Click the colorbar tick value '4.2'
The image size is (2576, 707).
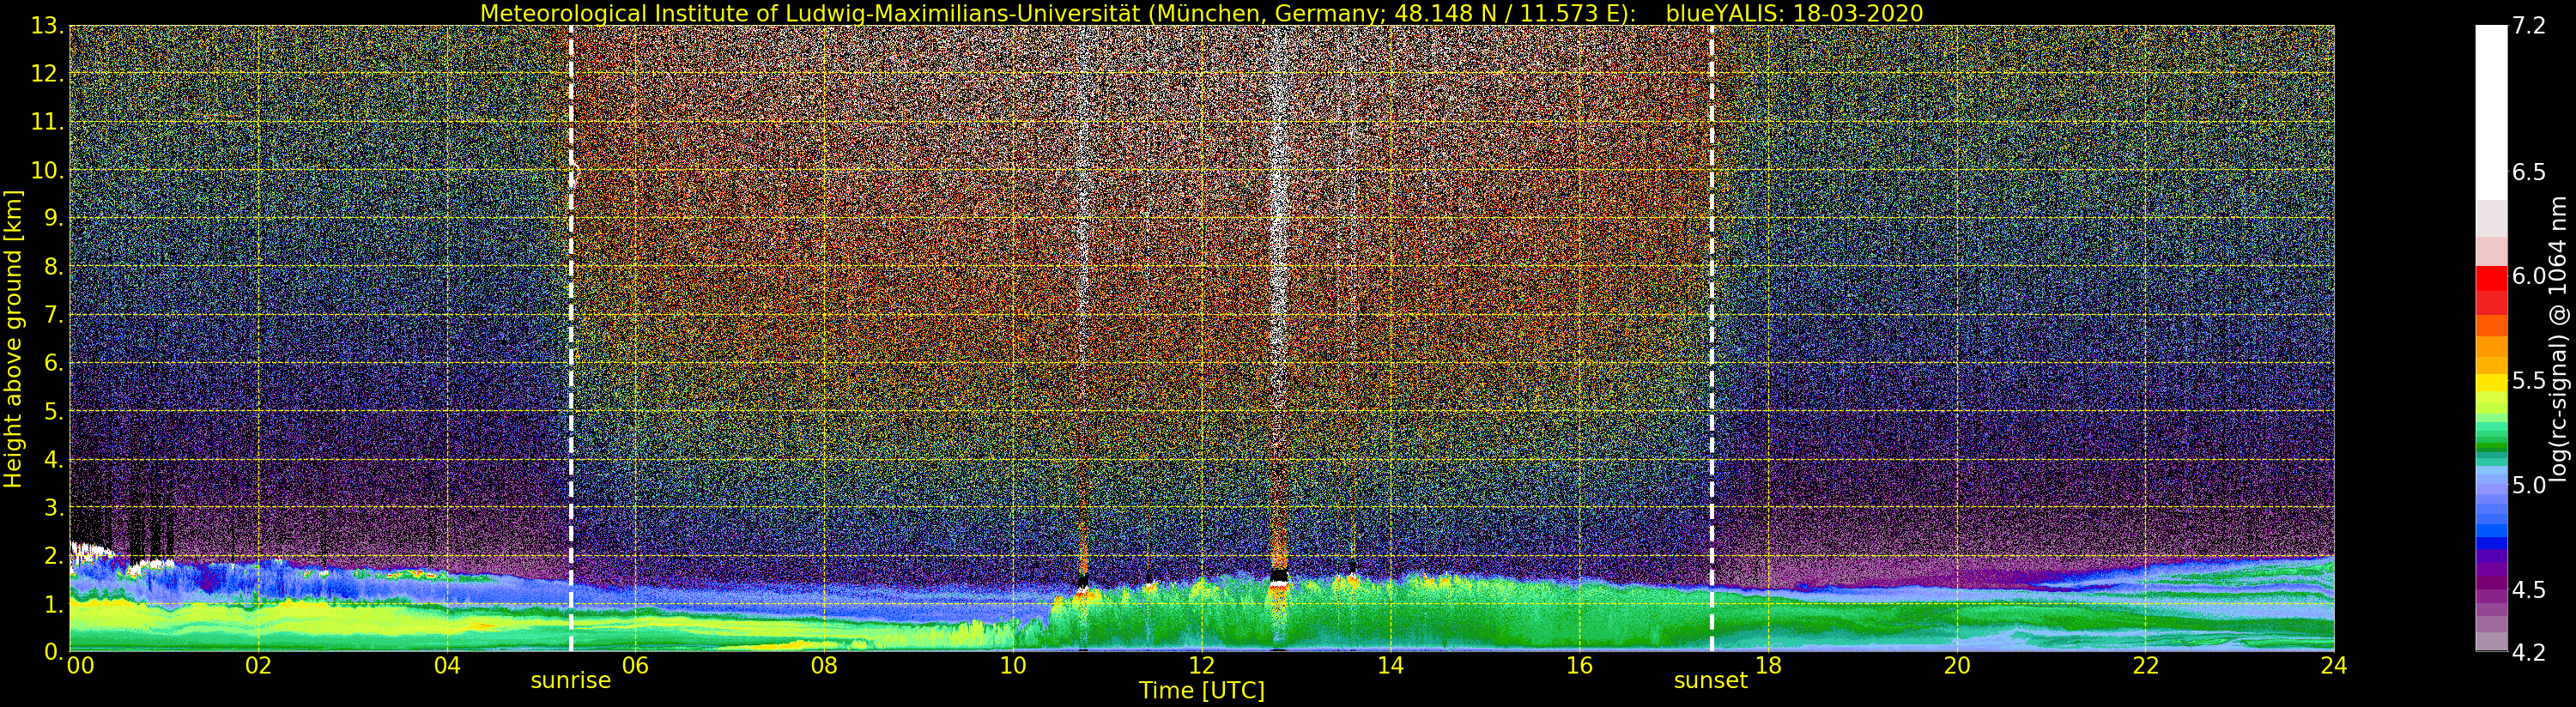pyautogui.click(x=2529, y=653)
